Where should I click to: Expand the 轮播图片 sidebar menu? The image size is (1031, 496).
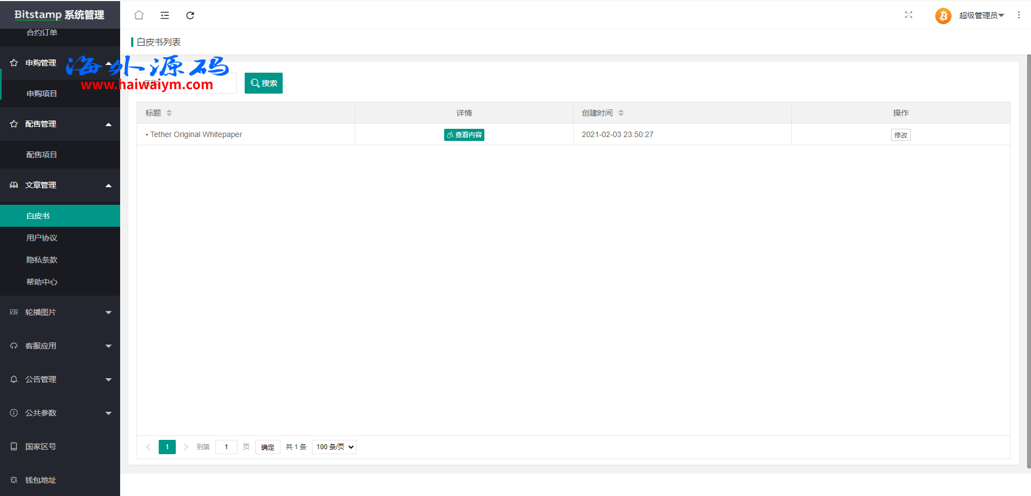(60, 312)
